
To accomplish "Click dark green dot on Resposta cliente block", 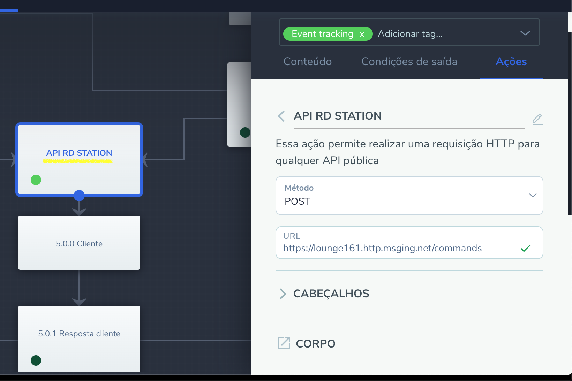I will pyautogui.click(x=36, y=360).
